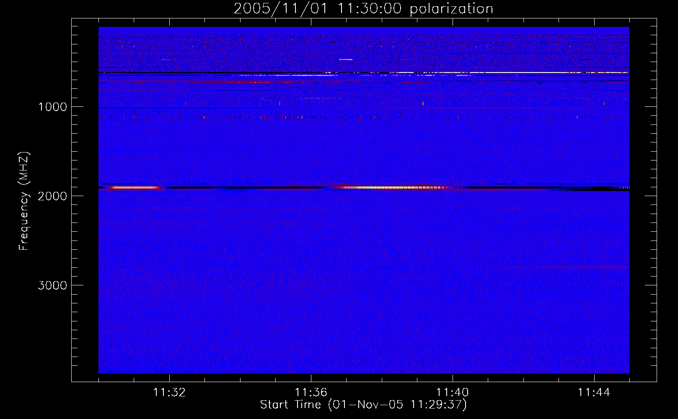Click the 1000 frequency tick label

pyautogui.click(x=52, y=107)
